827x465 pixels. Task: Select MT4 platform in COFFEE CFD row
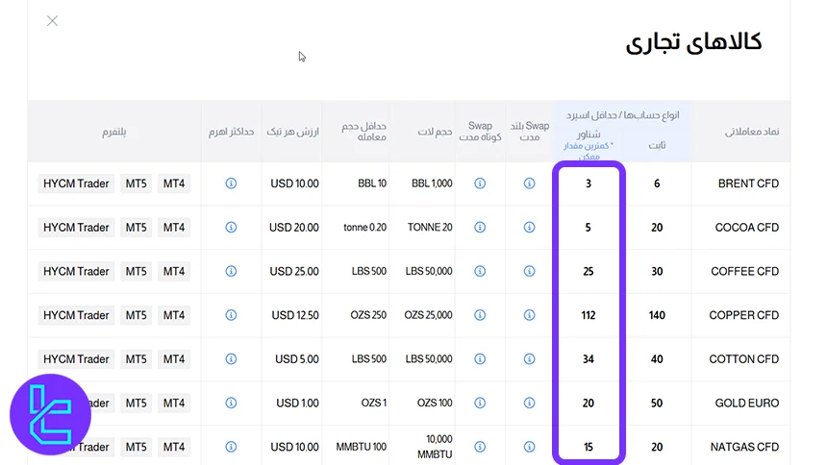pyautogui.click(x=174, y=271)
